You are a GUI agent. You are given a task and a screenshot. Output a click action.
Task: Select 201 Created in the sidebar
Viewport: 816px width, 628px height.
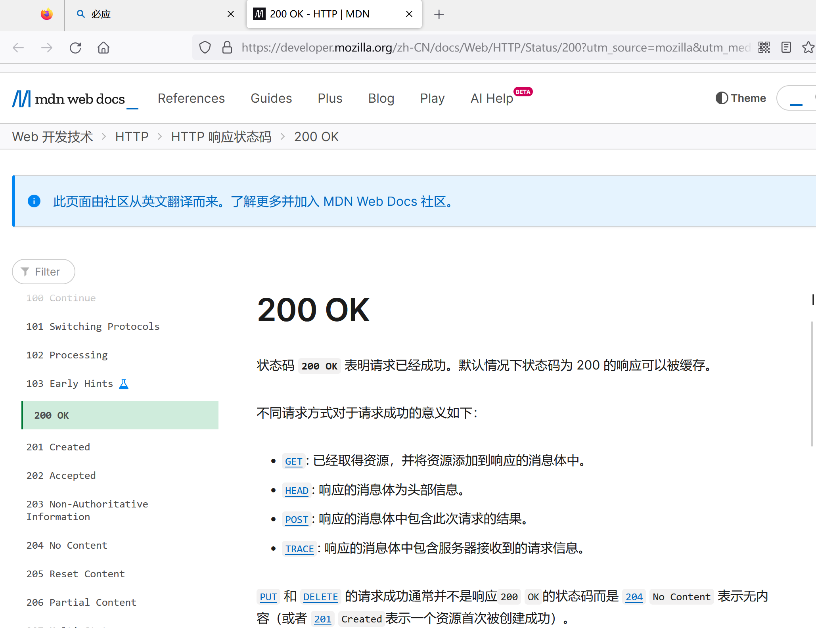[58, 447]
